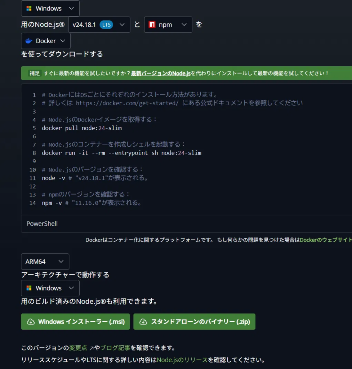The height and width of the screenshot is (369, 352).
Task: Click text を使ってダウンロードする
Action: [x=62, y=54]
